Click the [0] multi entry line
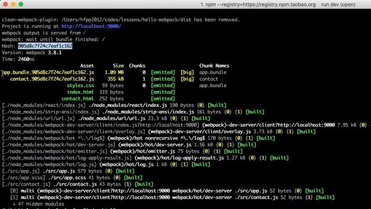The width and height of the screenshot is (371, 209). click(x=167, y=191)
